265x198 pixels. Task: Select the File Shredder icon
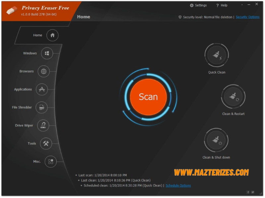(42, 108)
